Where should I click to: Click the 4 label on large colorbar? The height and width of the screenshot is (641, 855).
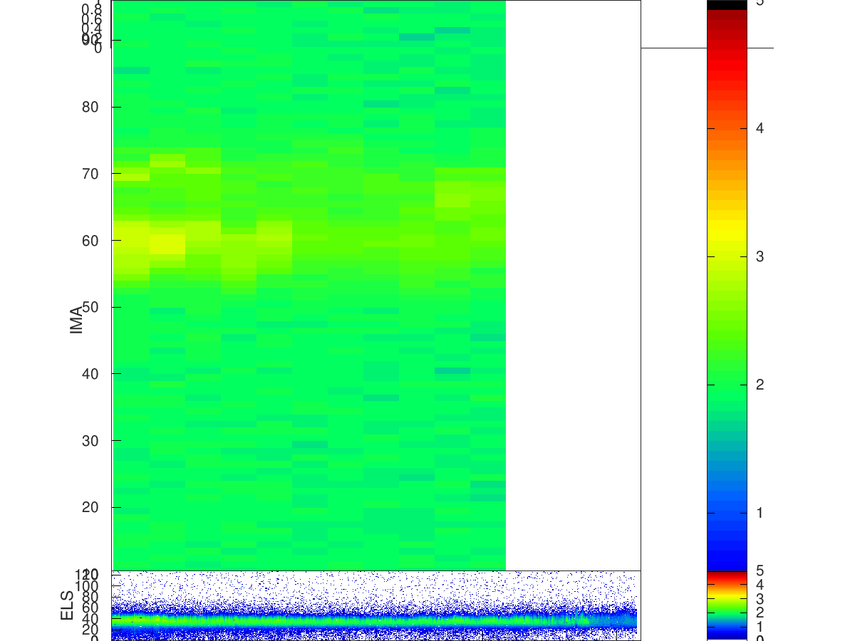760,128
